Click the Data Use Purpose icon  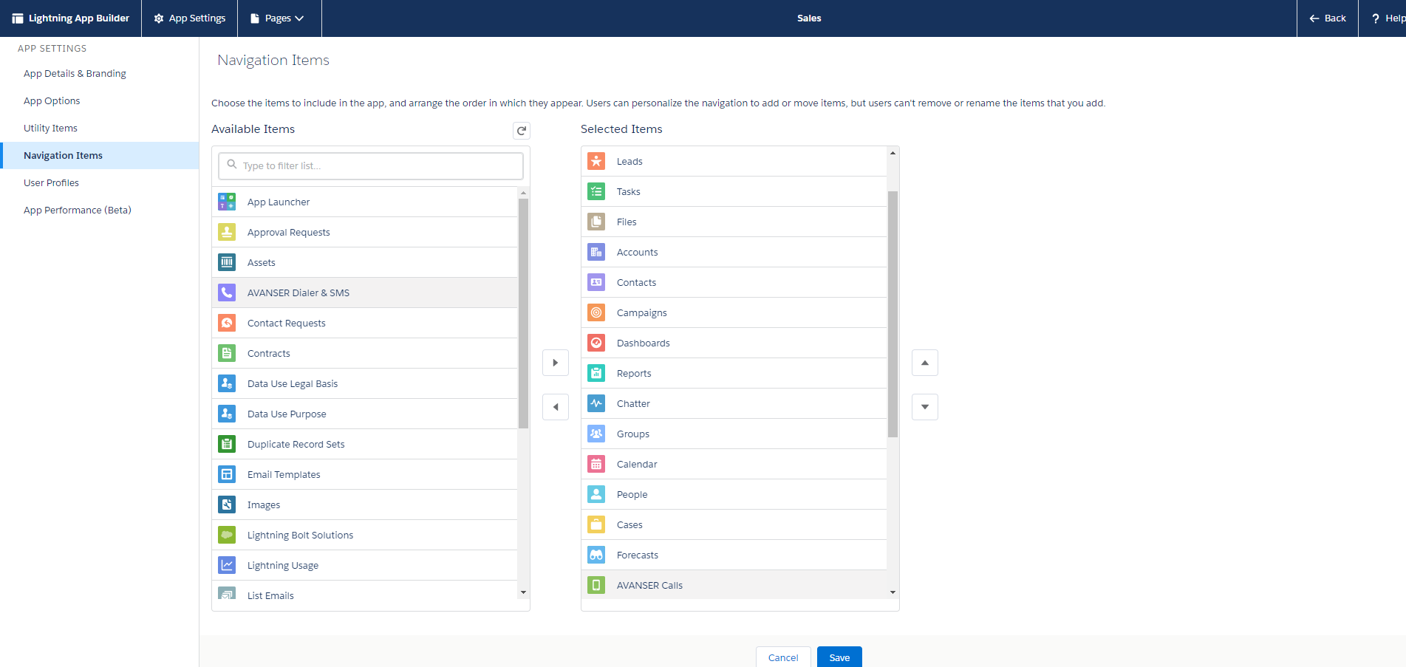pos(227,414)
